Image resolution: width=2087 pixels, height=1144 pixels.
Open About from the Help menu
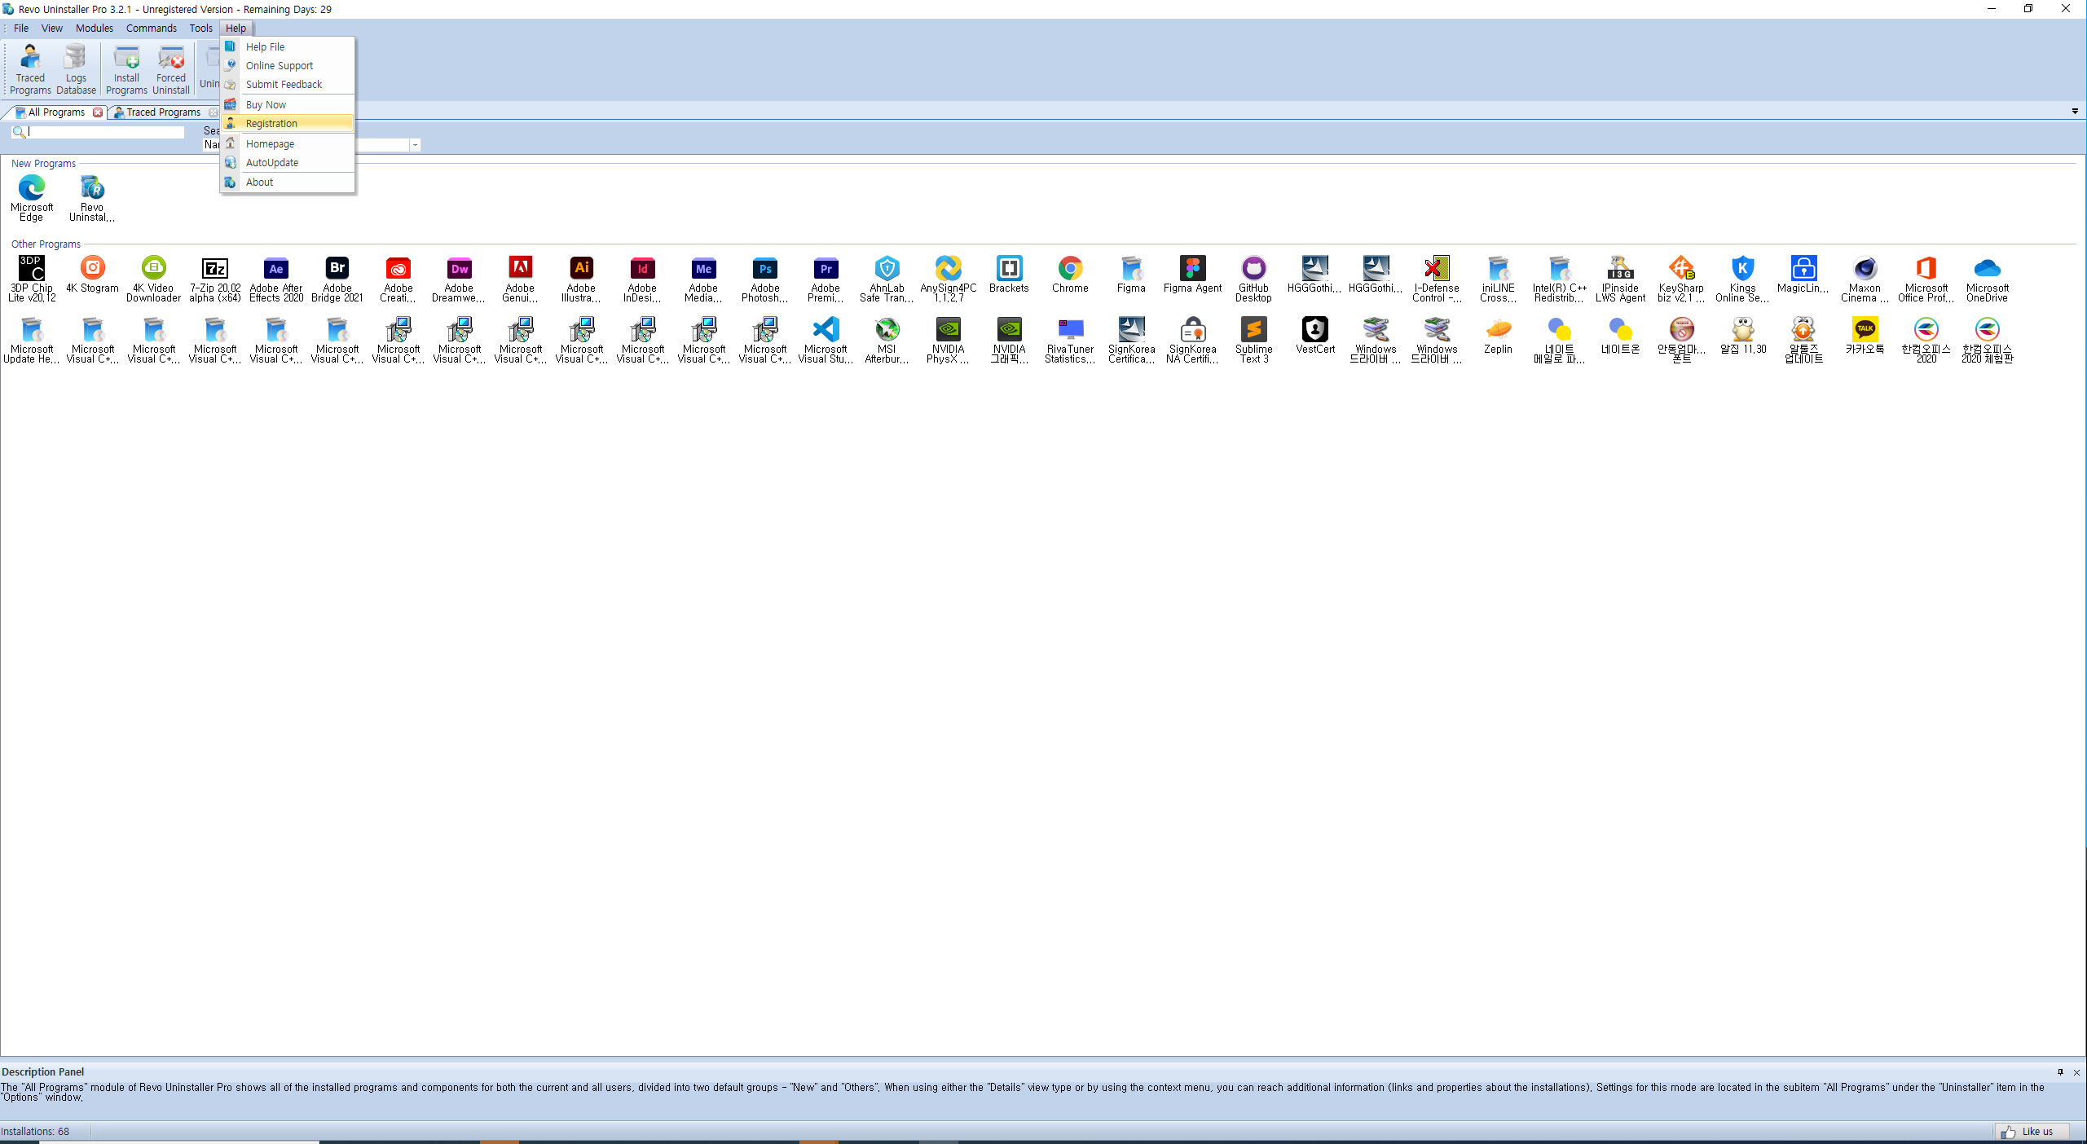coord(288,182)
